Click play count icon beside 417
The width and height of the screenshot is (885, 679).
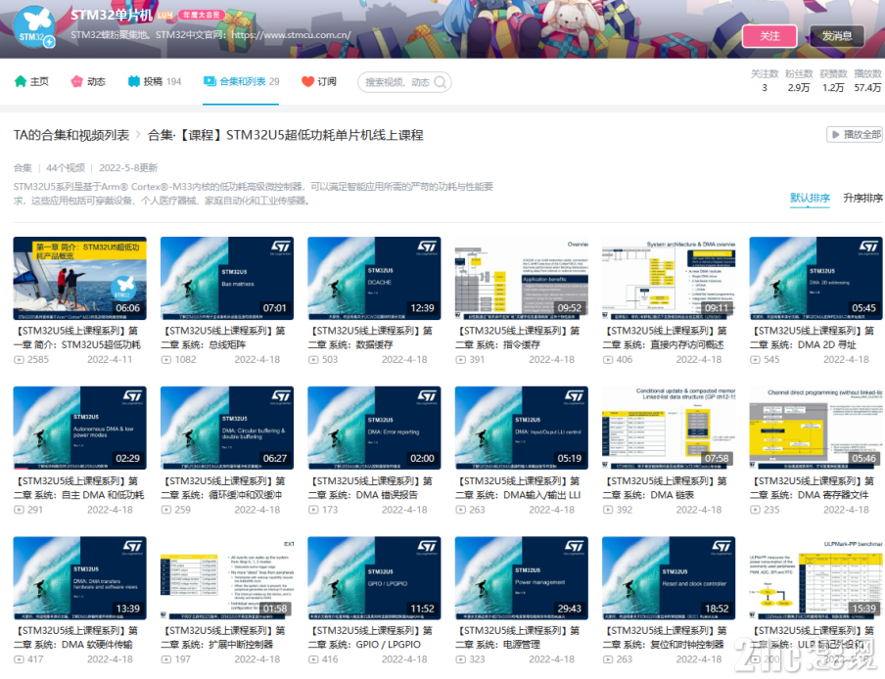point(20,659)
